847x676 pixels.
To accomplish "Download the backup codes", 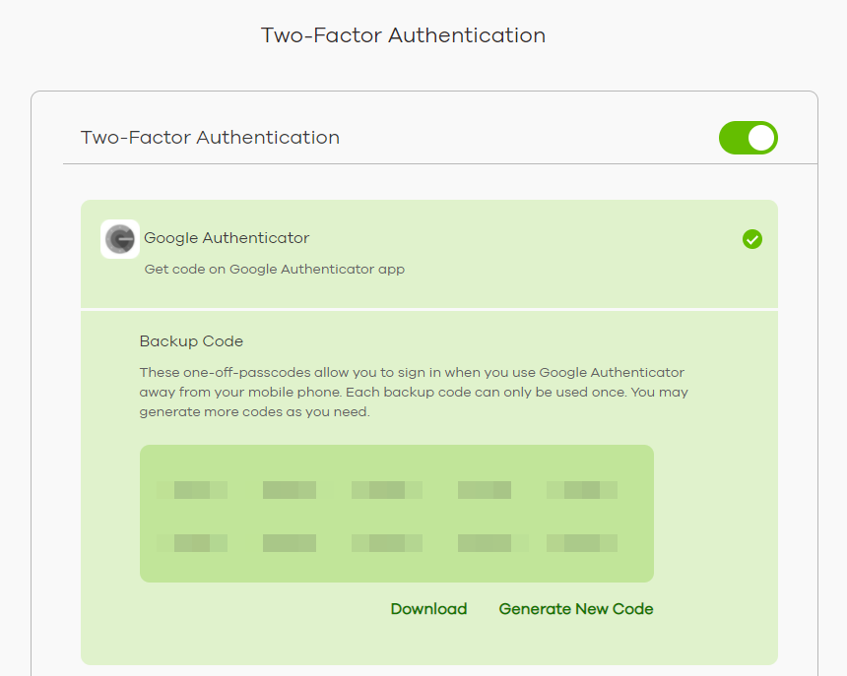I will click(428, 608).
